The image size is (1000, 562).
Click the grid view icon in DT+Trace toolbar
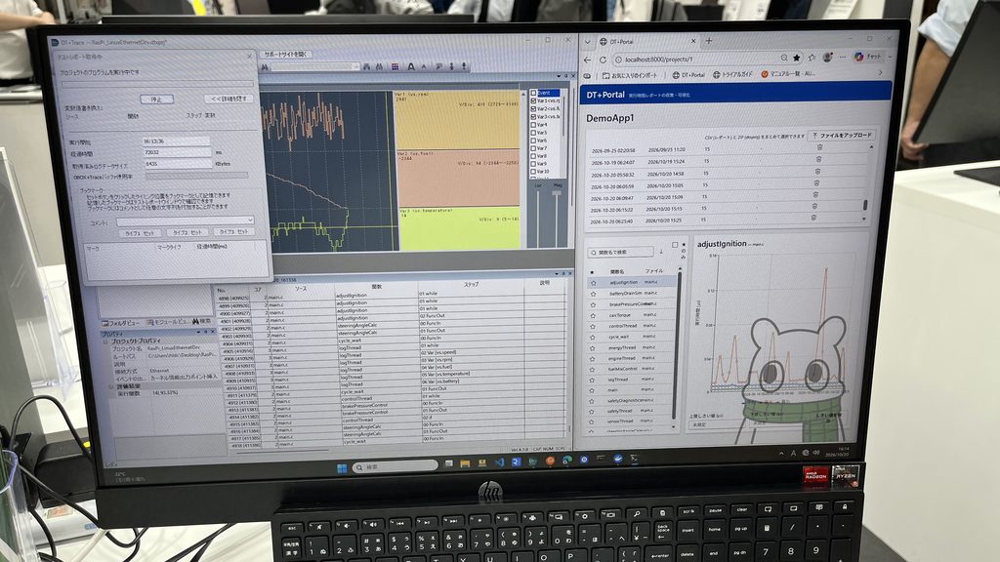point(395,66)
